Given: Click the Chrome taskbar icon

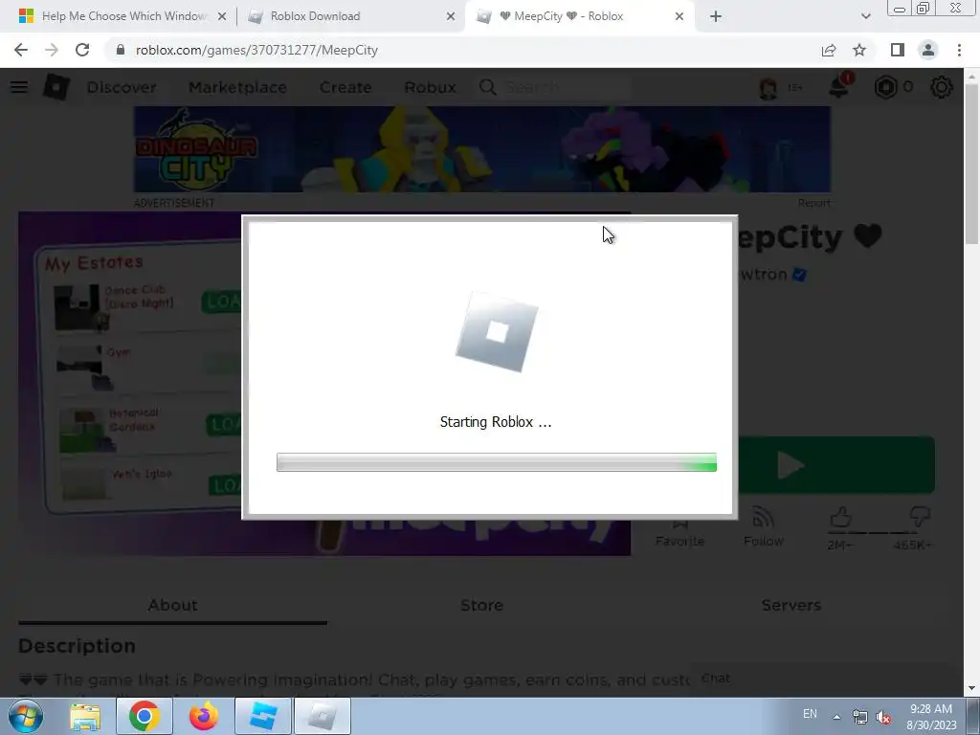Looking at the screenshot, I should point(145,716).
